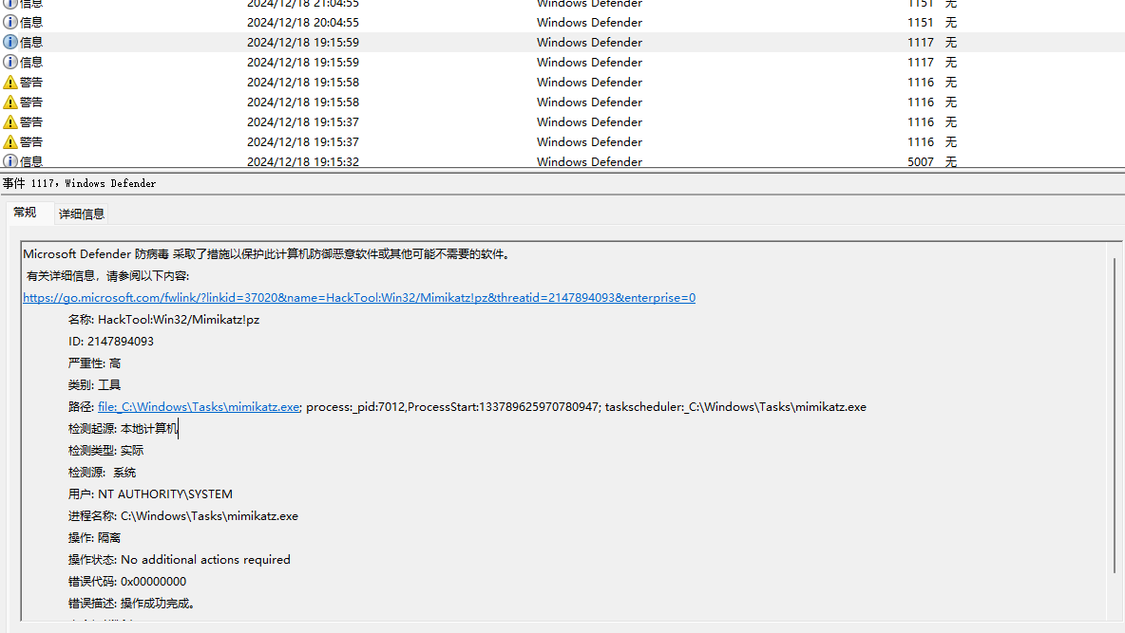Click the 名称: HackTool:Win32/Mimikatz!pz line
This screenshot has width=1125, height=633.
[x=163, y=320]
